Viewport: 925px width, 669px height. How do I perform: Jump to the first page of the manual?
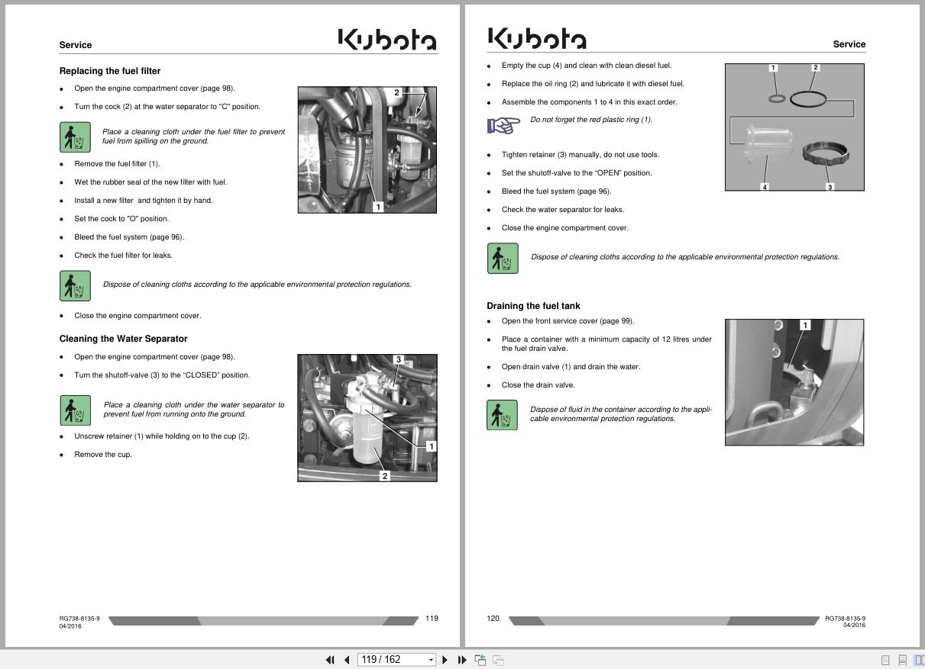(330, 659)
